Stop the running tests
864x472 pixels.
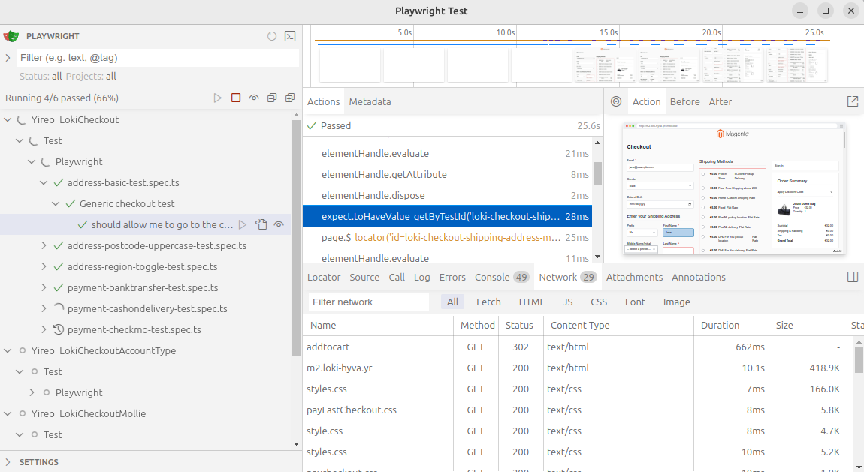tap(236, 98)
